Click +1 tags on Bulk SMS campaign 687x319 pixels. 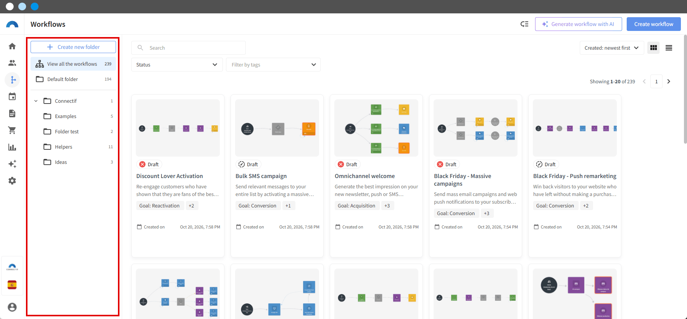coord(288,206)
